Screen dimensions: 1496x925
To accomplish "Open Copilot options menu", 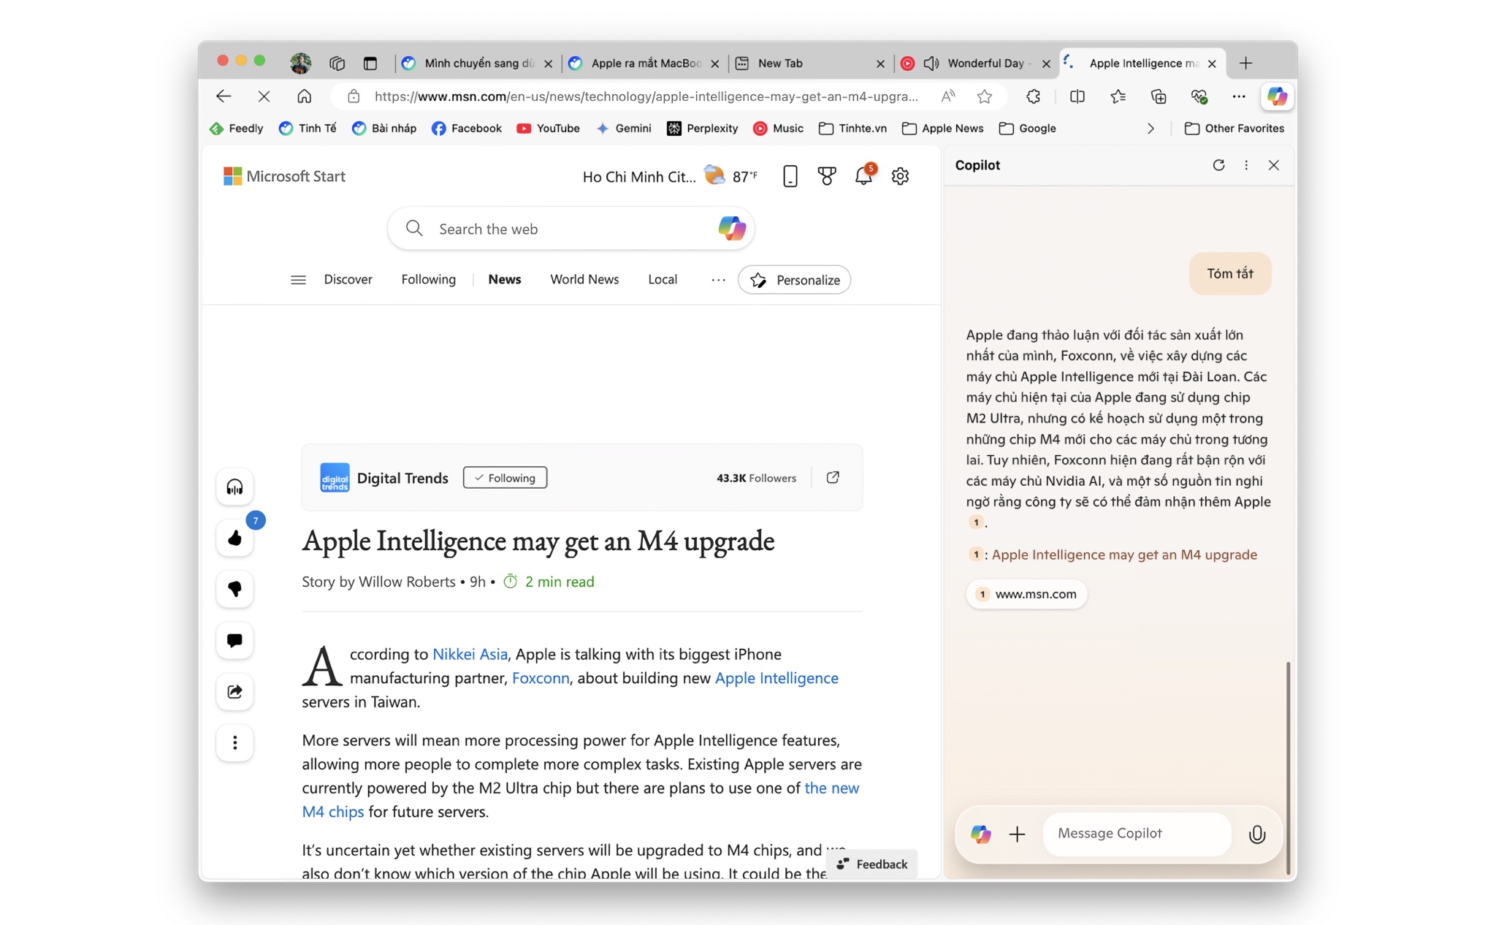I will (x=1245, y=164).
